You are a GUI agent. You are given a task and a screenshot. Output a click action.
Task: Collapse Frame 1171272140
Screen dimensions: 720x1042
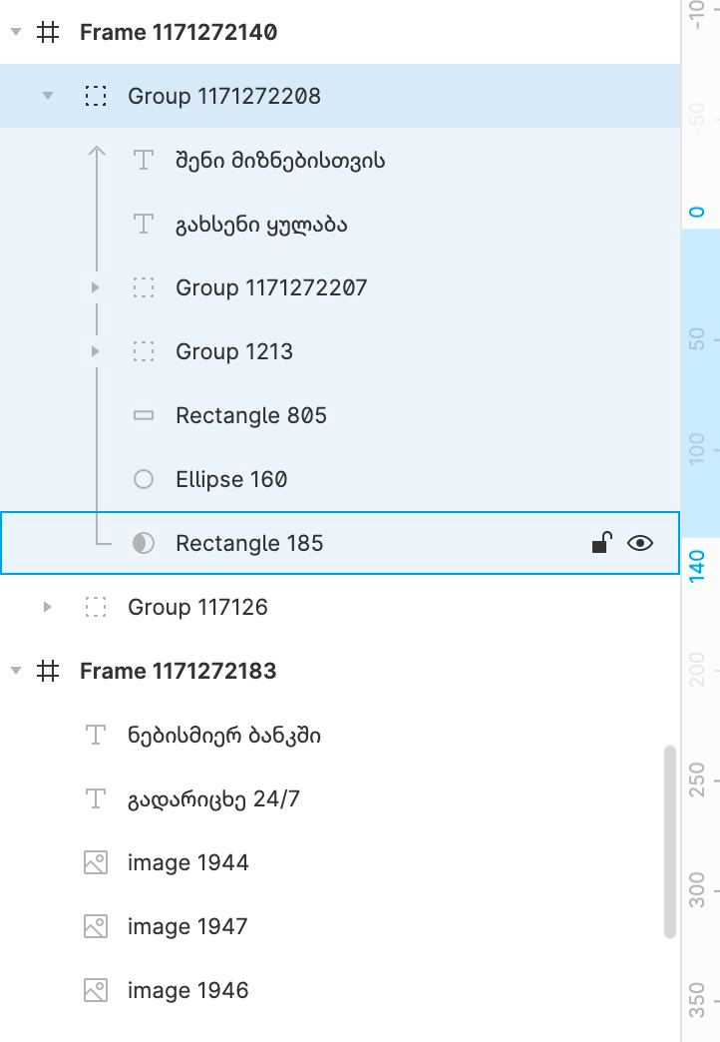pos(17,31)
